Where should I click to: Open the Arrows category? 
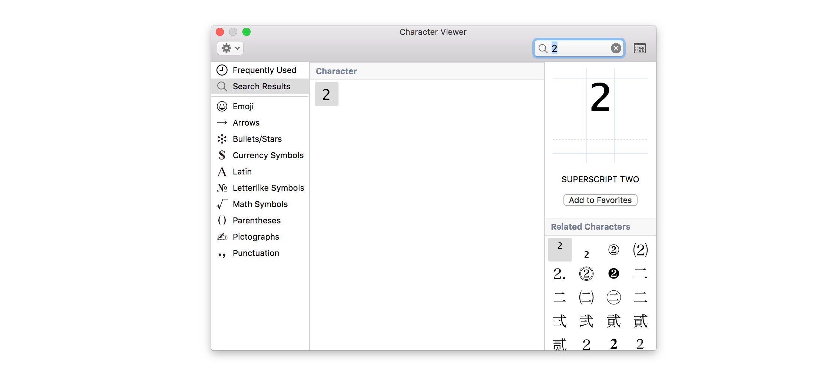click(x=246, y=123)
